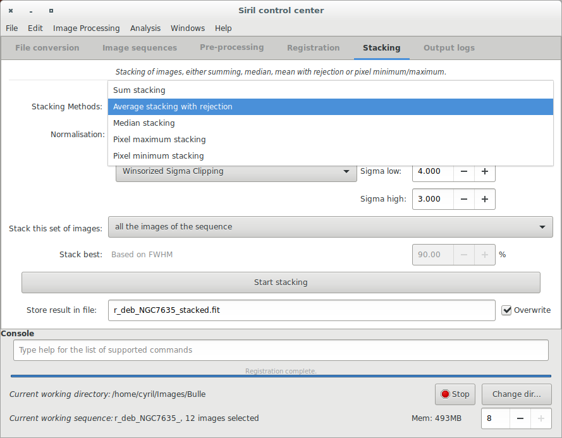The width and height of the screenshot is (562, 438).
Task: Switch to the File conversion tab
Action: pos(47,47)
